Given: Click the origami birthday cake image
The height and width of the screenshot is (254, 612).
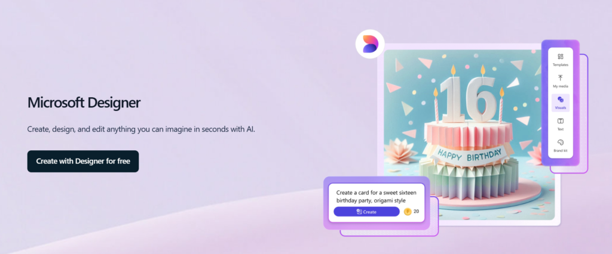Looking at the screenshot, I should [469, 134].
